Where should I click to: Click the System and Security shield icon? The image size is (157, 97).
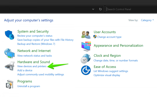tap(9, 35)
